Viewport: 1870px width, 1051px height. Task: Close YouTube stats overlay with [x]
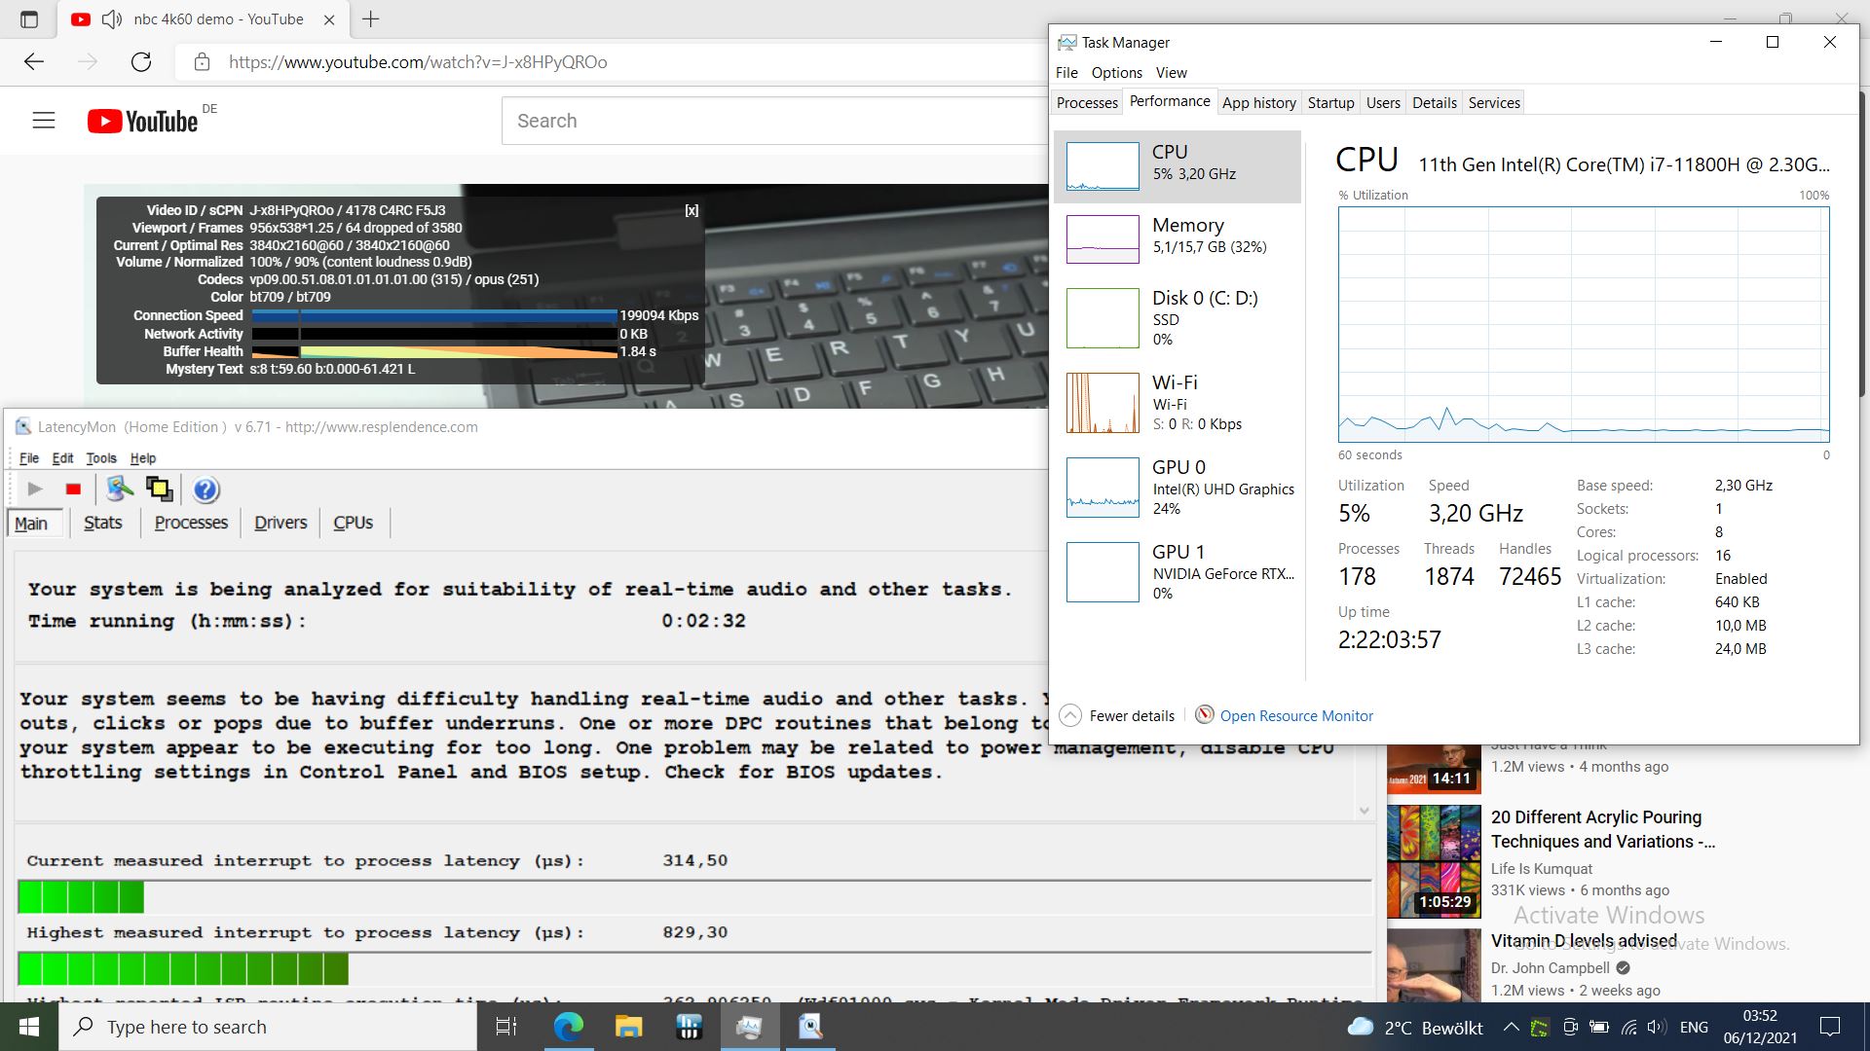[x=692, y=210]
